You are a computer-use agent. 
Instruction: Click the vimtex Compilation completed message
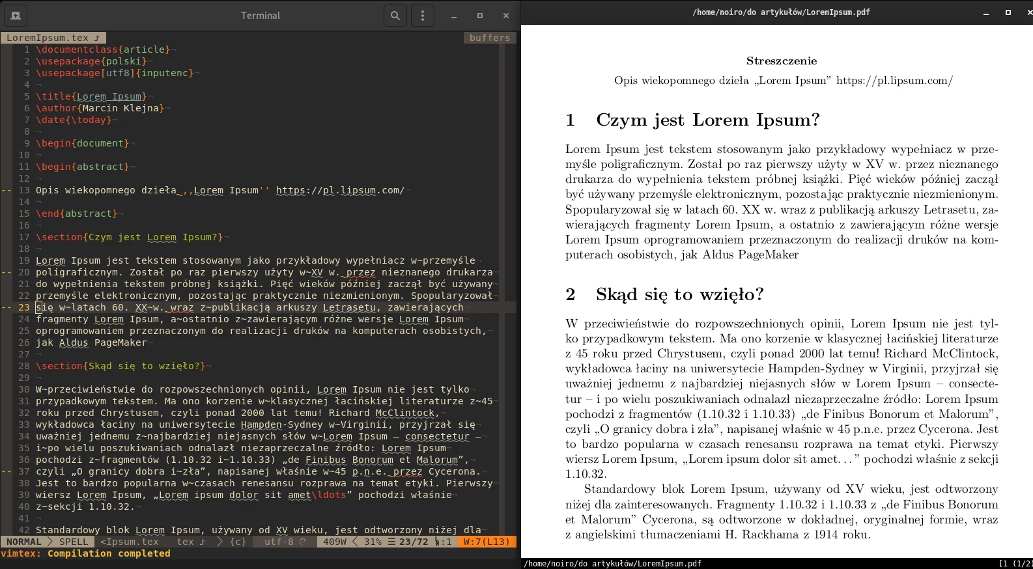coord(85,553)
